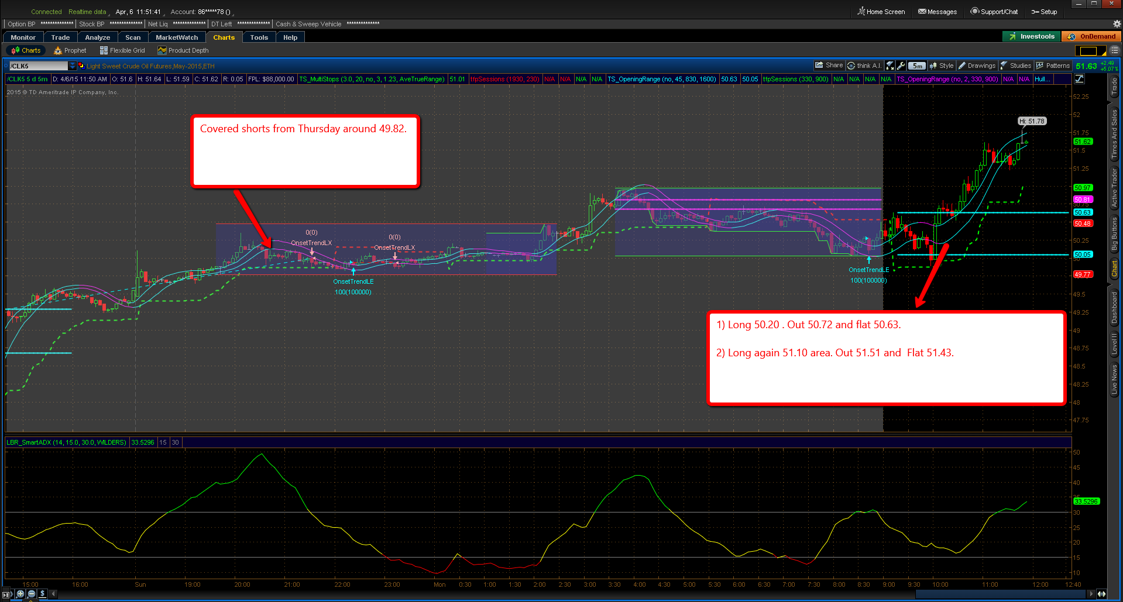Click the OnDemand button

(1091, 36)
